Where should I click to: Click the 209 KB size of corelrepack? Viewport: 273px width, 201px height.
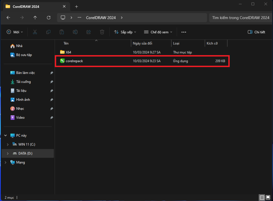[x=220, y=61]
